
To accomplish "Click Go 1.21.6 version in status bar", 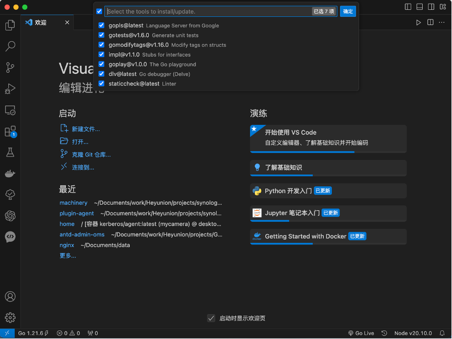I will pyautogui.click(x=33, y=333).
